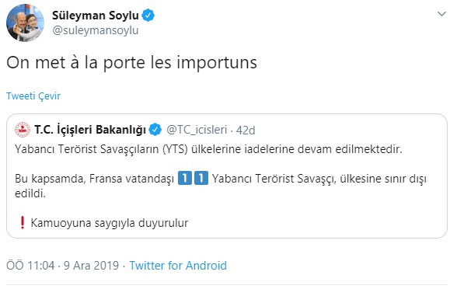
Task: Select the tweet text 'On met à la porte'
Action: pyautogui.click(x=77, y=63)
